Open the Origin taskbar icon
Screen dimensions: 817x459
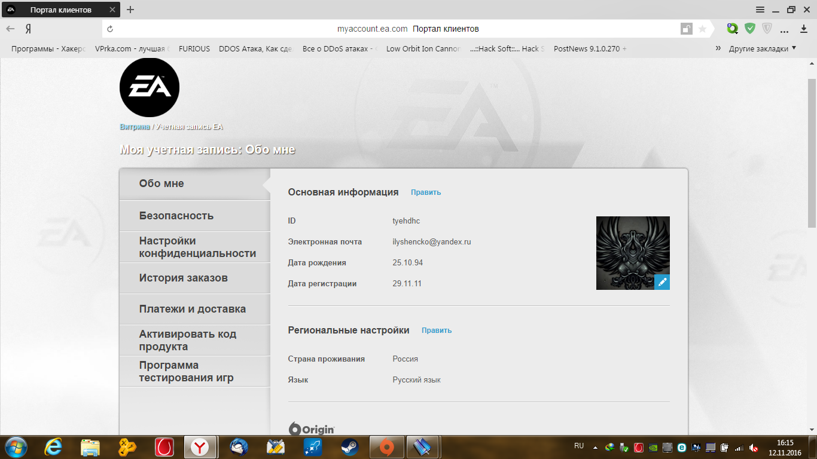click(388, 446)
